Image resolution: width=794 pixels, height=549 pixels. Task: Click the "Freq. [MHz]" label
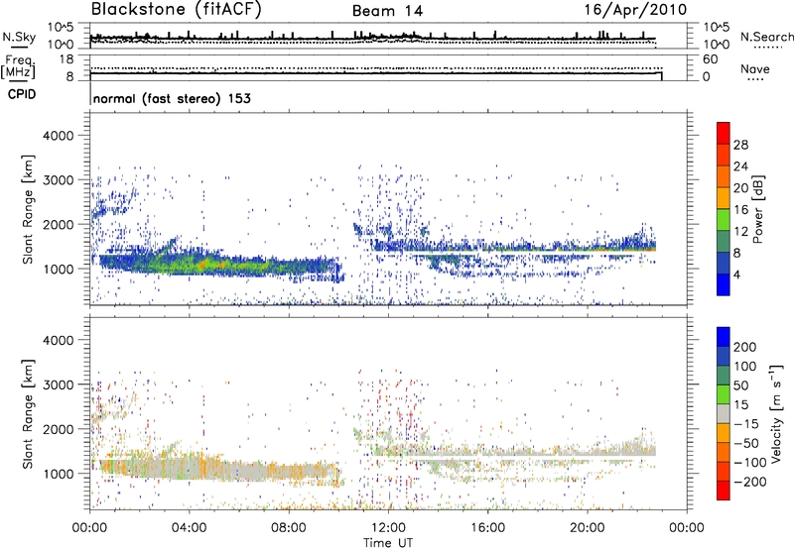pos(18,66)
